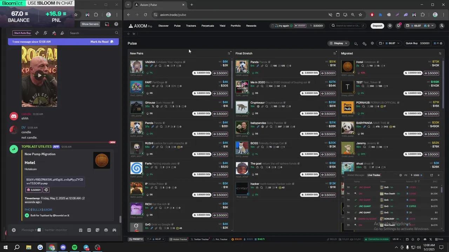Screen dimensions: 449x252
Task: Click the Deposit button
Action: click(377, 26)
